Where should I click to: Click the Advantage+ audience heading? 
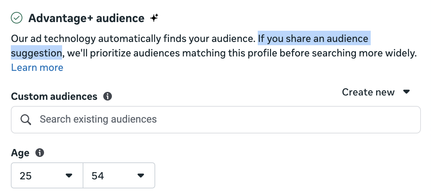tap(86, 18)
